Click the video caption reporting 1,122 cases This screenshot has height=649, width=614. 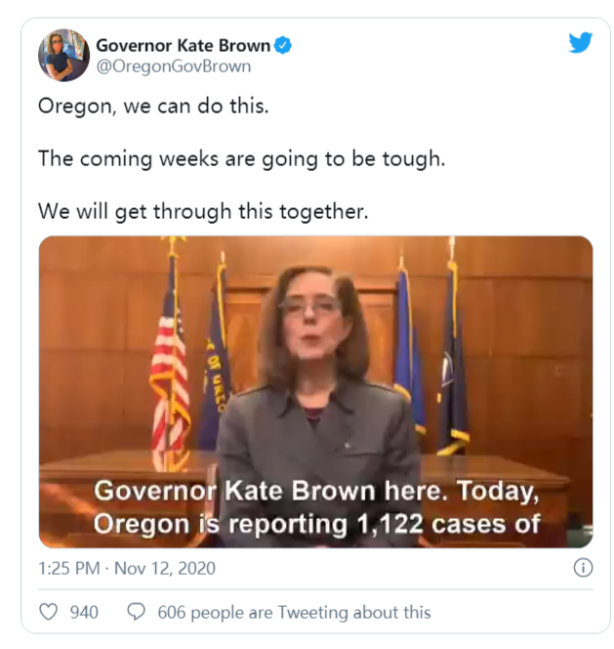[316, 508]
